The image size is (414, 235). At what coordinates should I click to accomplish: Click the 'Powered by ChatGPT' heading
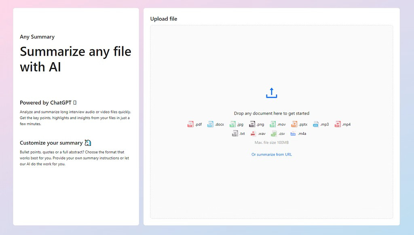46,103
